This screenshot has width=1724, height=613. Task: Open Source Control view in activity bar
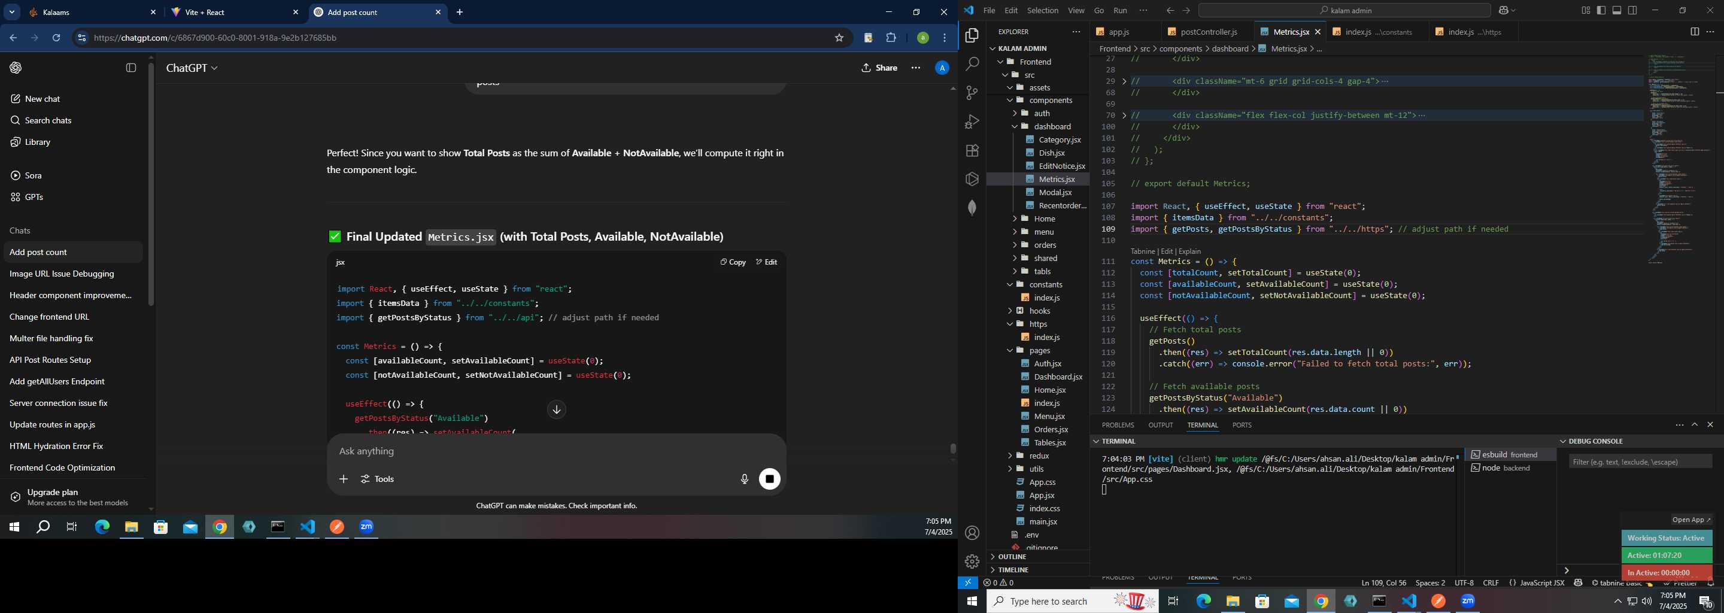click(972, 93)
